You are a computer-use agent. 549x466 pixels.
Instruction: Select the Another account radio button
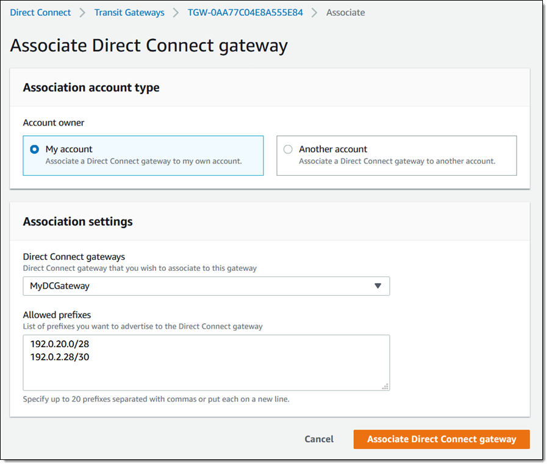[288, 149]
